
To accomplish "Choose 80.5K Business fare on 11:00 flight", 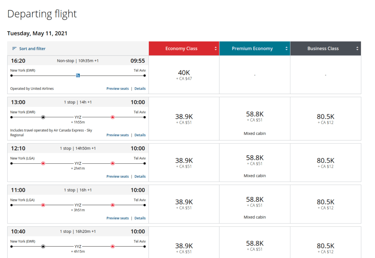I will (326, 204).
